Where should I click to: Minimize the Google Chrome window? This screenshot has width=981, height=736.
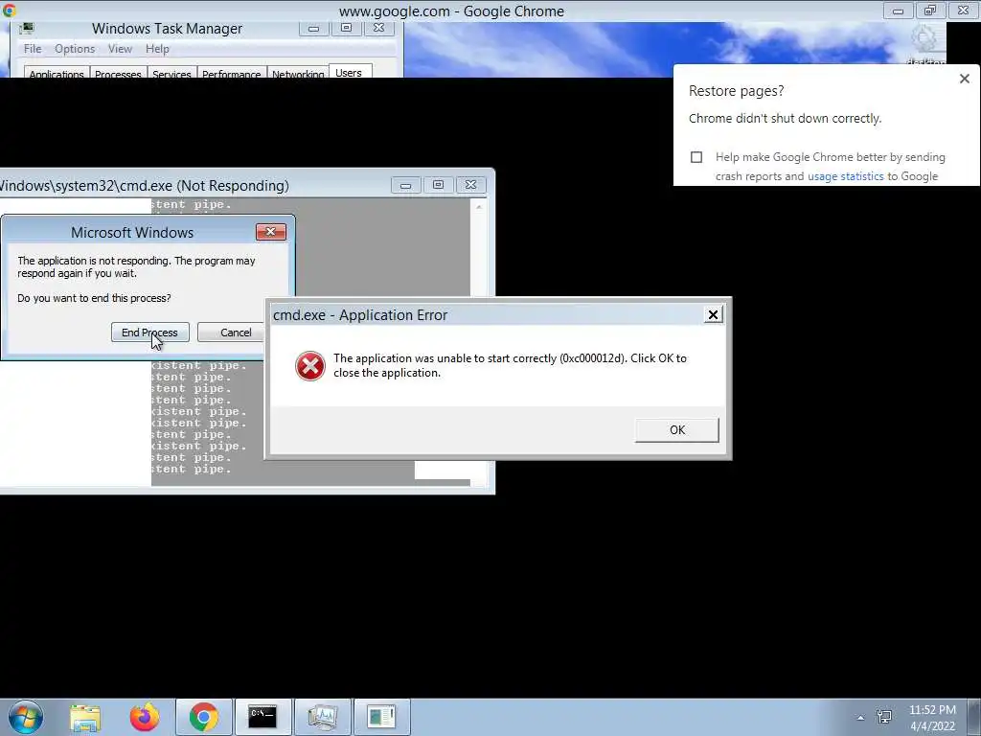[898, 11]
